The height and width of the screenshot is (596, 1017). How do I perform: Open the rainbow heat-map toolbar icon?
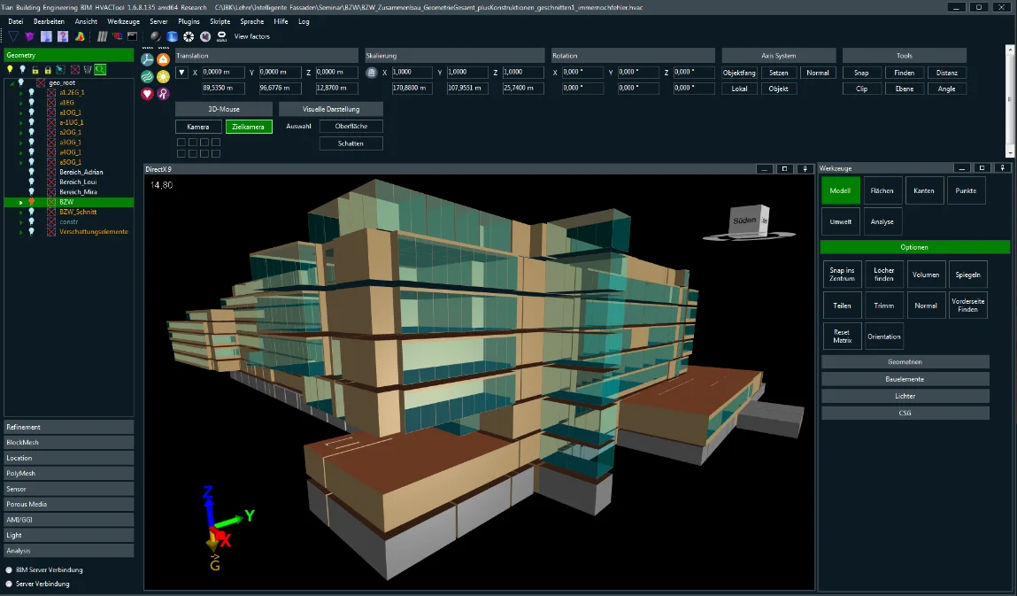pyautogui.click(x=80, y=36)
